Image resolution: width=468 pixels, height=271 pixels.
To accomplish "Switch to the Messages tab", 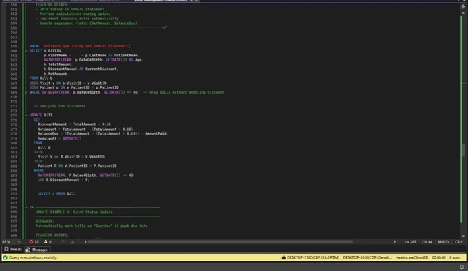I will click(x=37, y=250).
